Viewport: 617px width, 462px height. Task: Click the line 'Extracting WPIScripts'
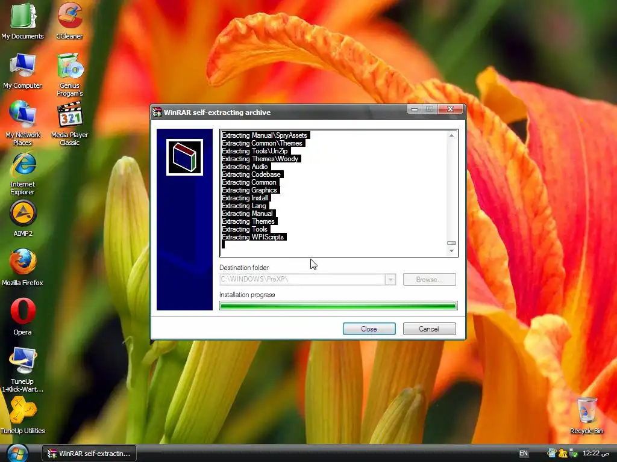point(252,237)
